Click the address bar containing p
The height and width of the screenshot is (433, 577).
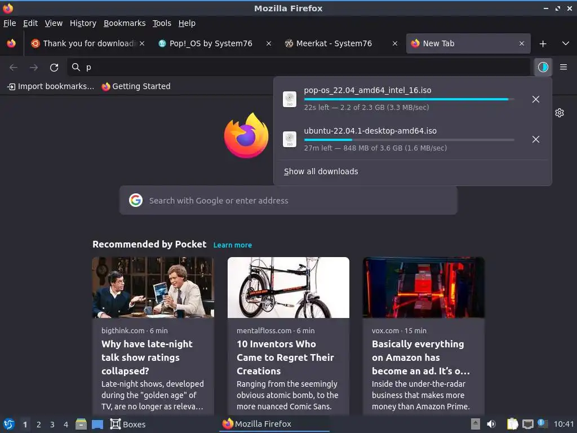[299, 67]
